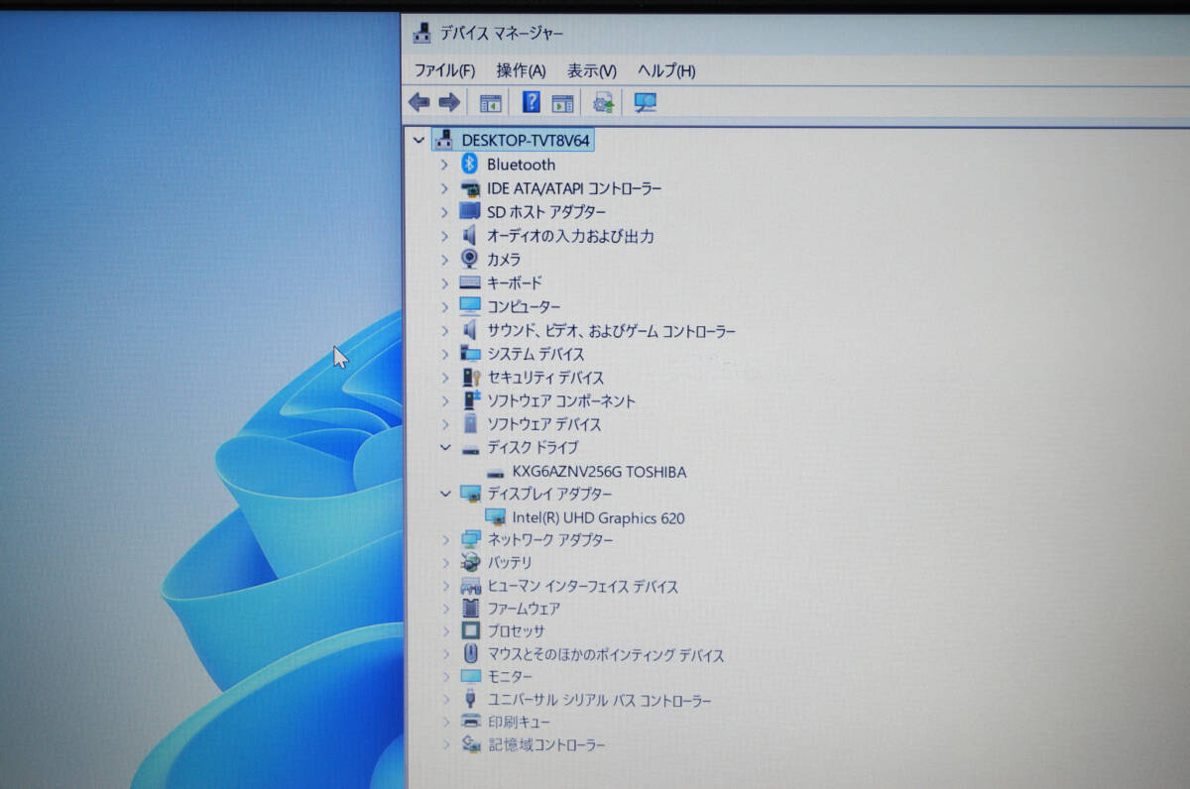Collapse the ディスク ドライブ category
Image resolution: width=1190 pixels, height=789 pixels.
[445, 448]
